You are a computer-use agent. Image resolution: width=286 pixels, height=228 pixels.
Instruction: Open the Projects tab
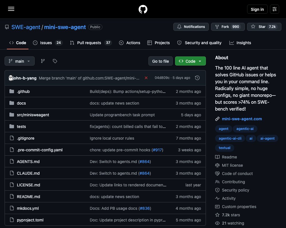158,43
